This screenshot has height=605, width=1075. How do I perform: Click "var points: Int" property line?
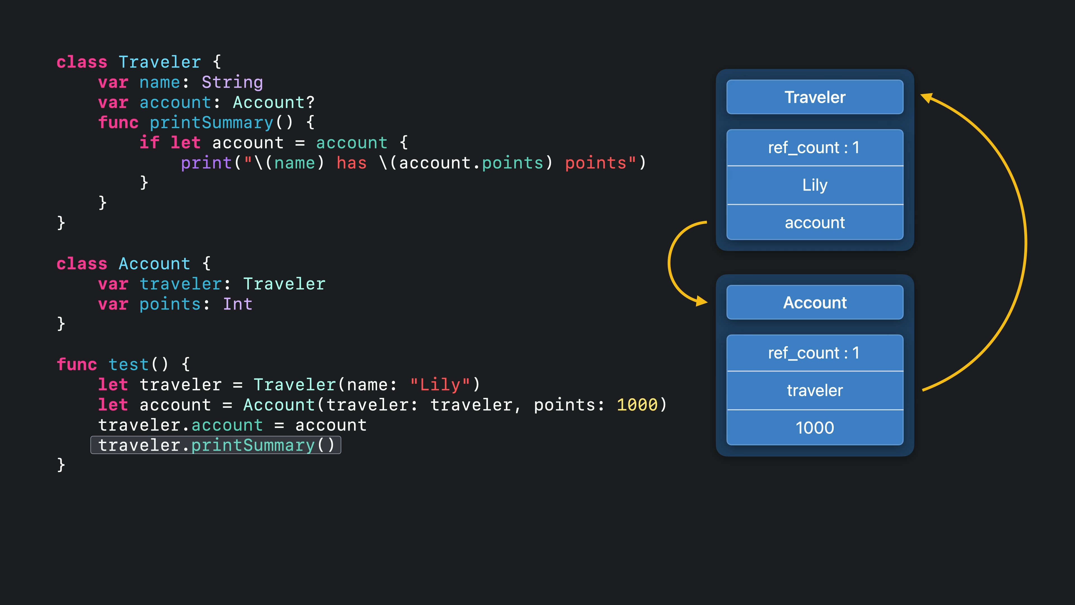(175, 304)
